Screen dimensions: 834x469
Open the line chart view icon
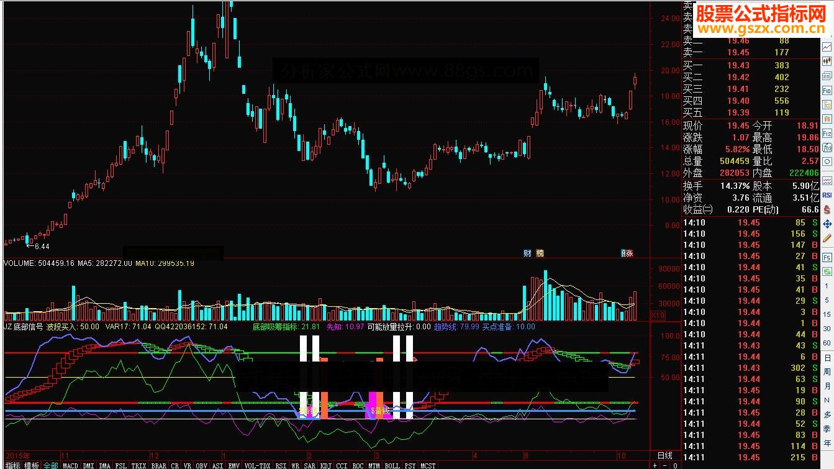click(827, 47)
